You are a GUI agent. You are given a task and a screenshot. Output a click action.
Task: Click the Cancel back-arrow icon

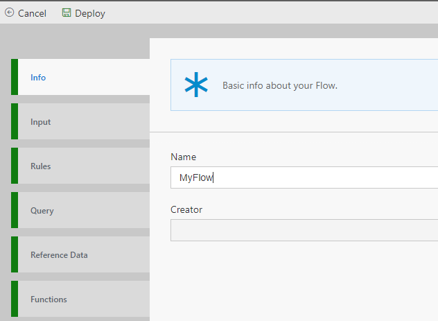click(9, 12)
